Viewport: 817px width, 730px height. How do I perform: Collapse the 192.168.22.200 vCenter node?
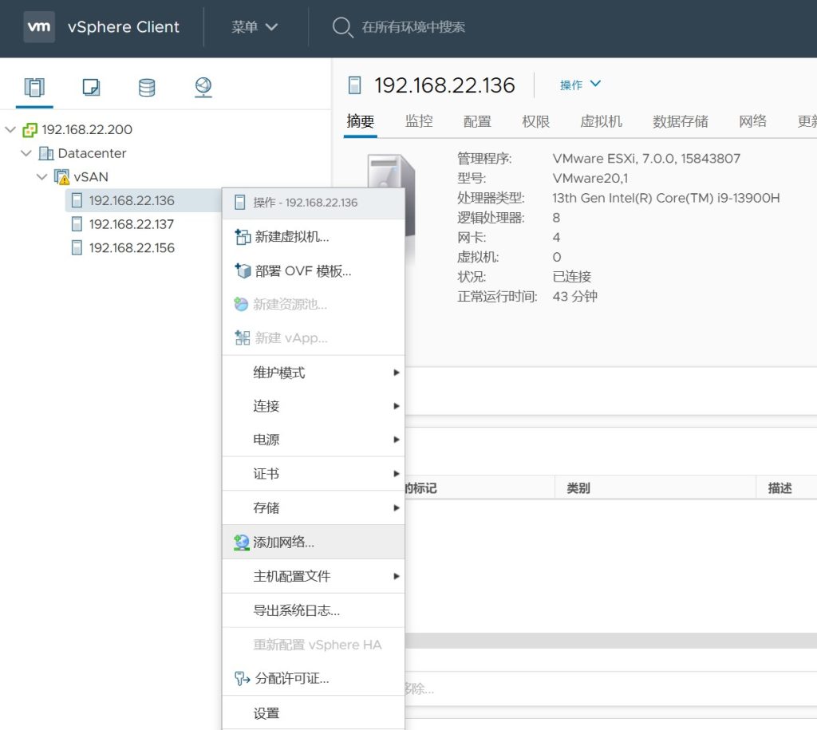(x=10, y=129)
